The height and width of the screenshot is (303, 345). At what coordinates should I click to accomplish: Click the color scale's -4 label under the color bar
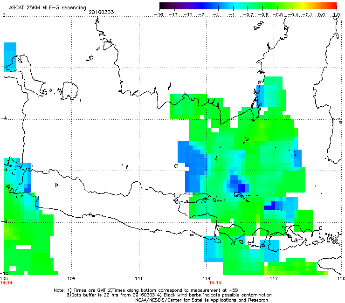click(216, 15)
